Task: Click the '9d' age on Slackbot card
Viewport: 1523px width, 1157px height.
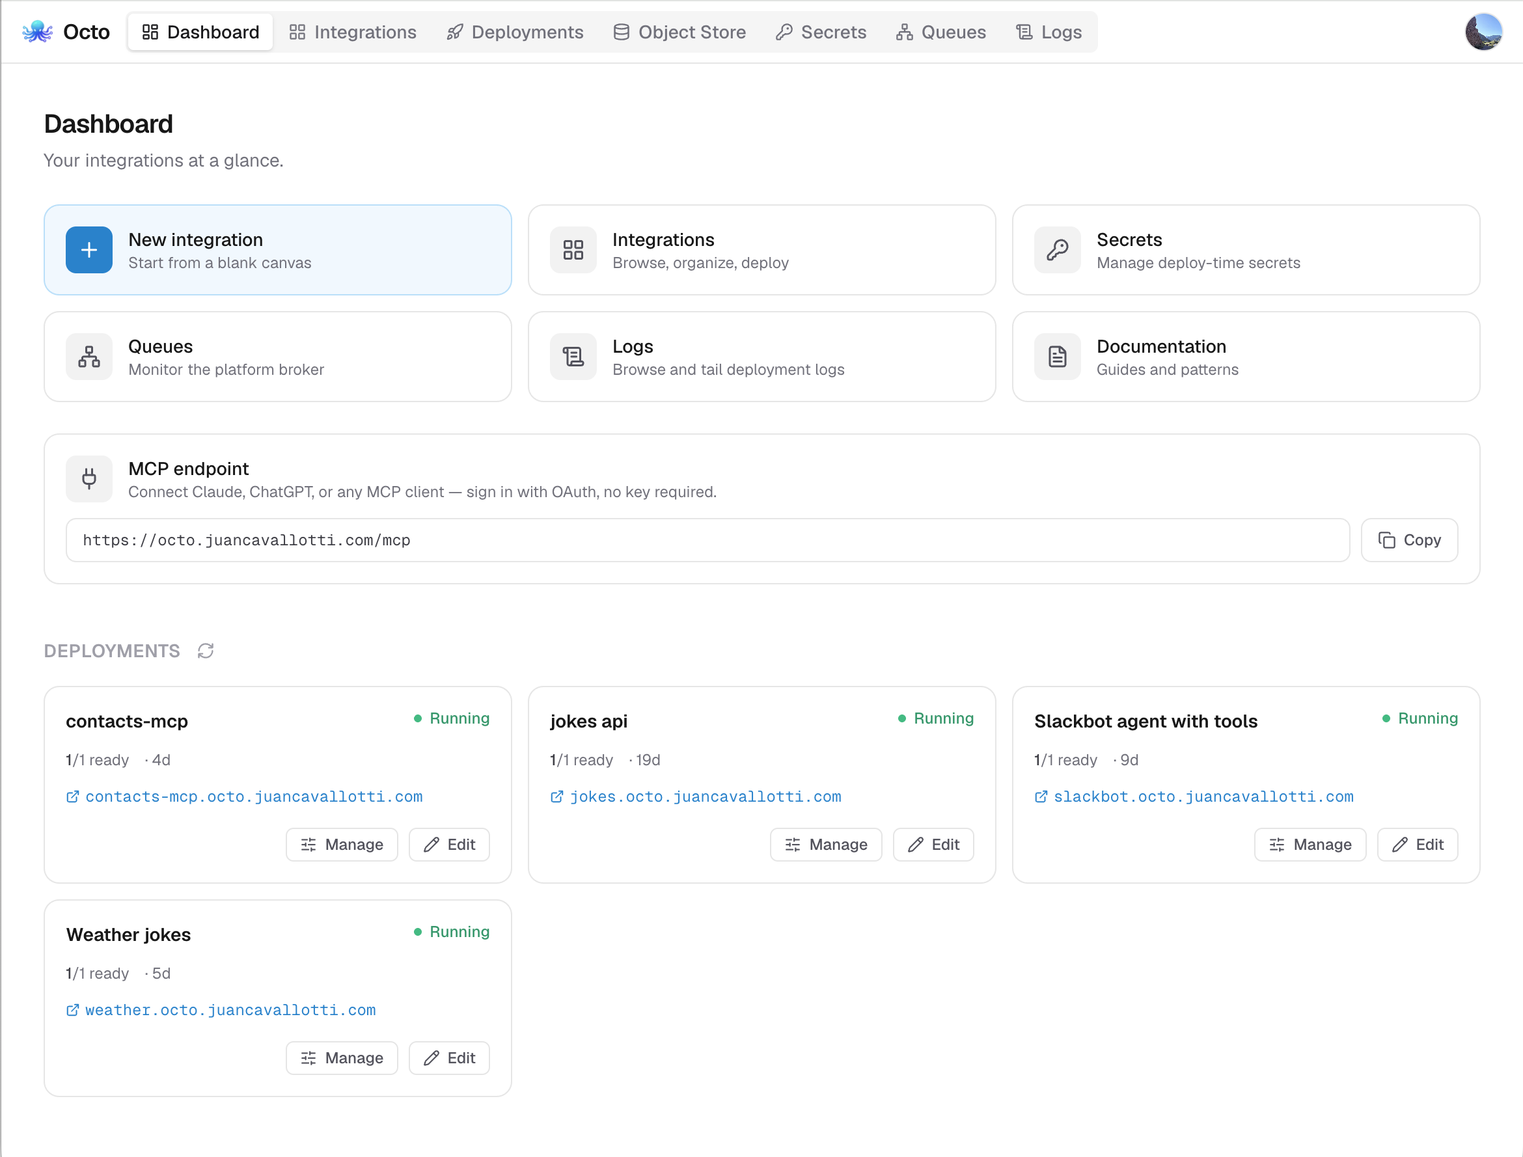Action: coord(1129,760)
